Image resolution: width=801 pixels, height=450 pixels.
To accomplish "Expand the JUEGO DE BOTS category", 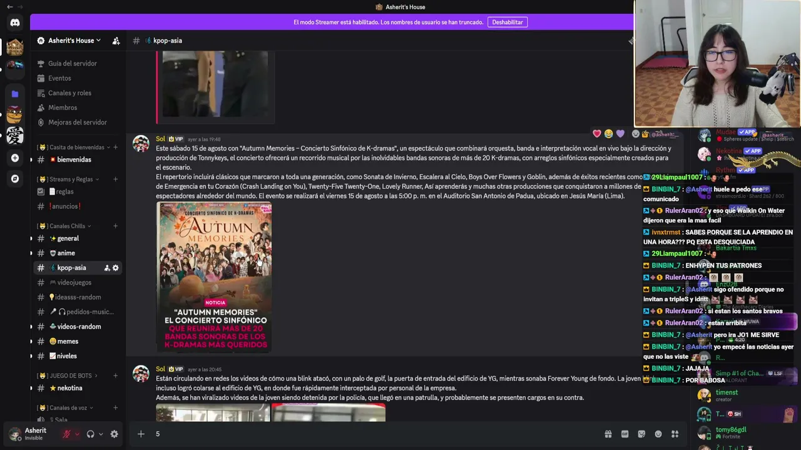I will click(67, 376).
